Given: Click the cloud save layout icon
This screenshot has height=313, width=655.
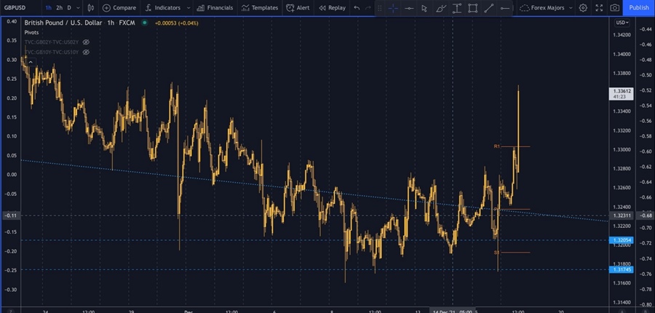Looking at the screenshot, I should coord(525,7).
